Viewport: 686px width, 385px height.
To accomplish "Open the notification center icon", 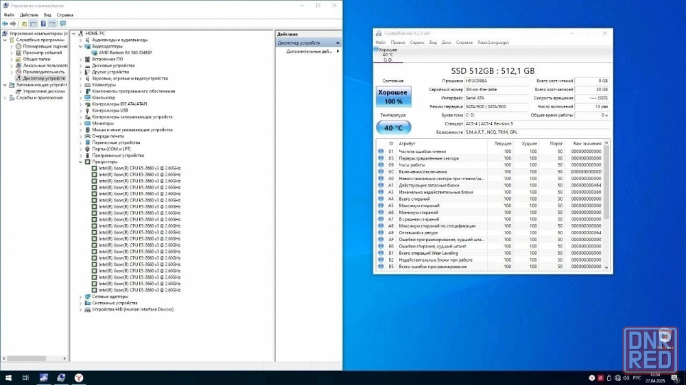I will point(675,378).
